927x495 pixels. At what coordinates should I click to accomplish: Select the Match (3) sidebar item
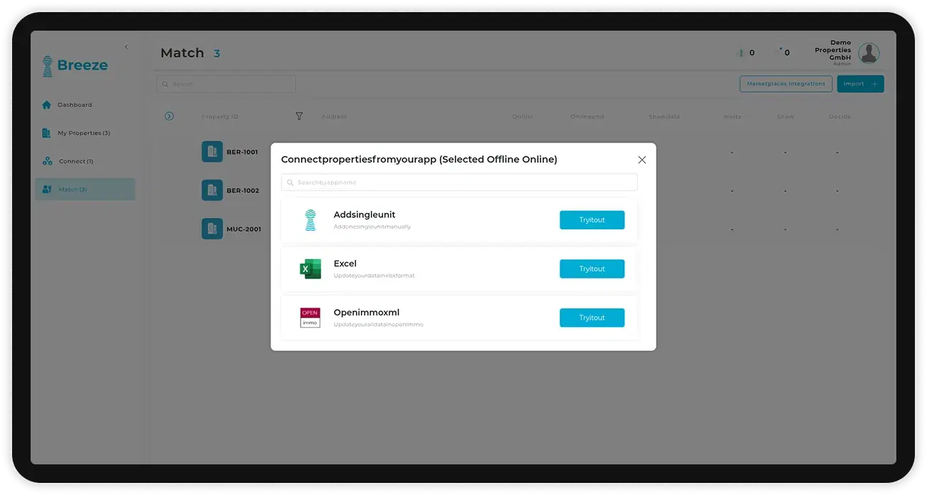click(85, 189)
